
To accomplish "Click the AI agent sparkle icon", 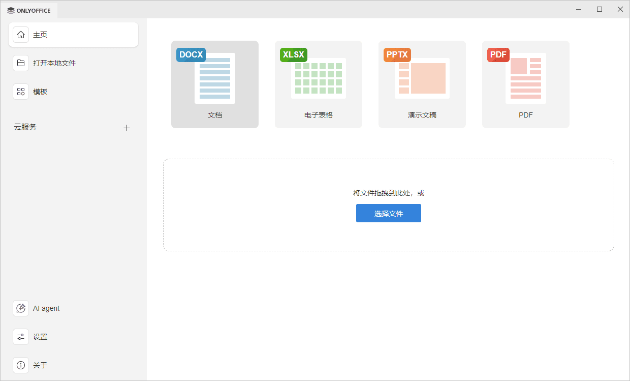I will tap(21, 308).
